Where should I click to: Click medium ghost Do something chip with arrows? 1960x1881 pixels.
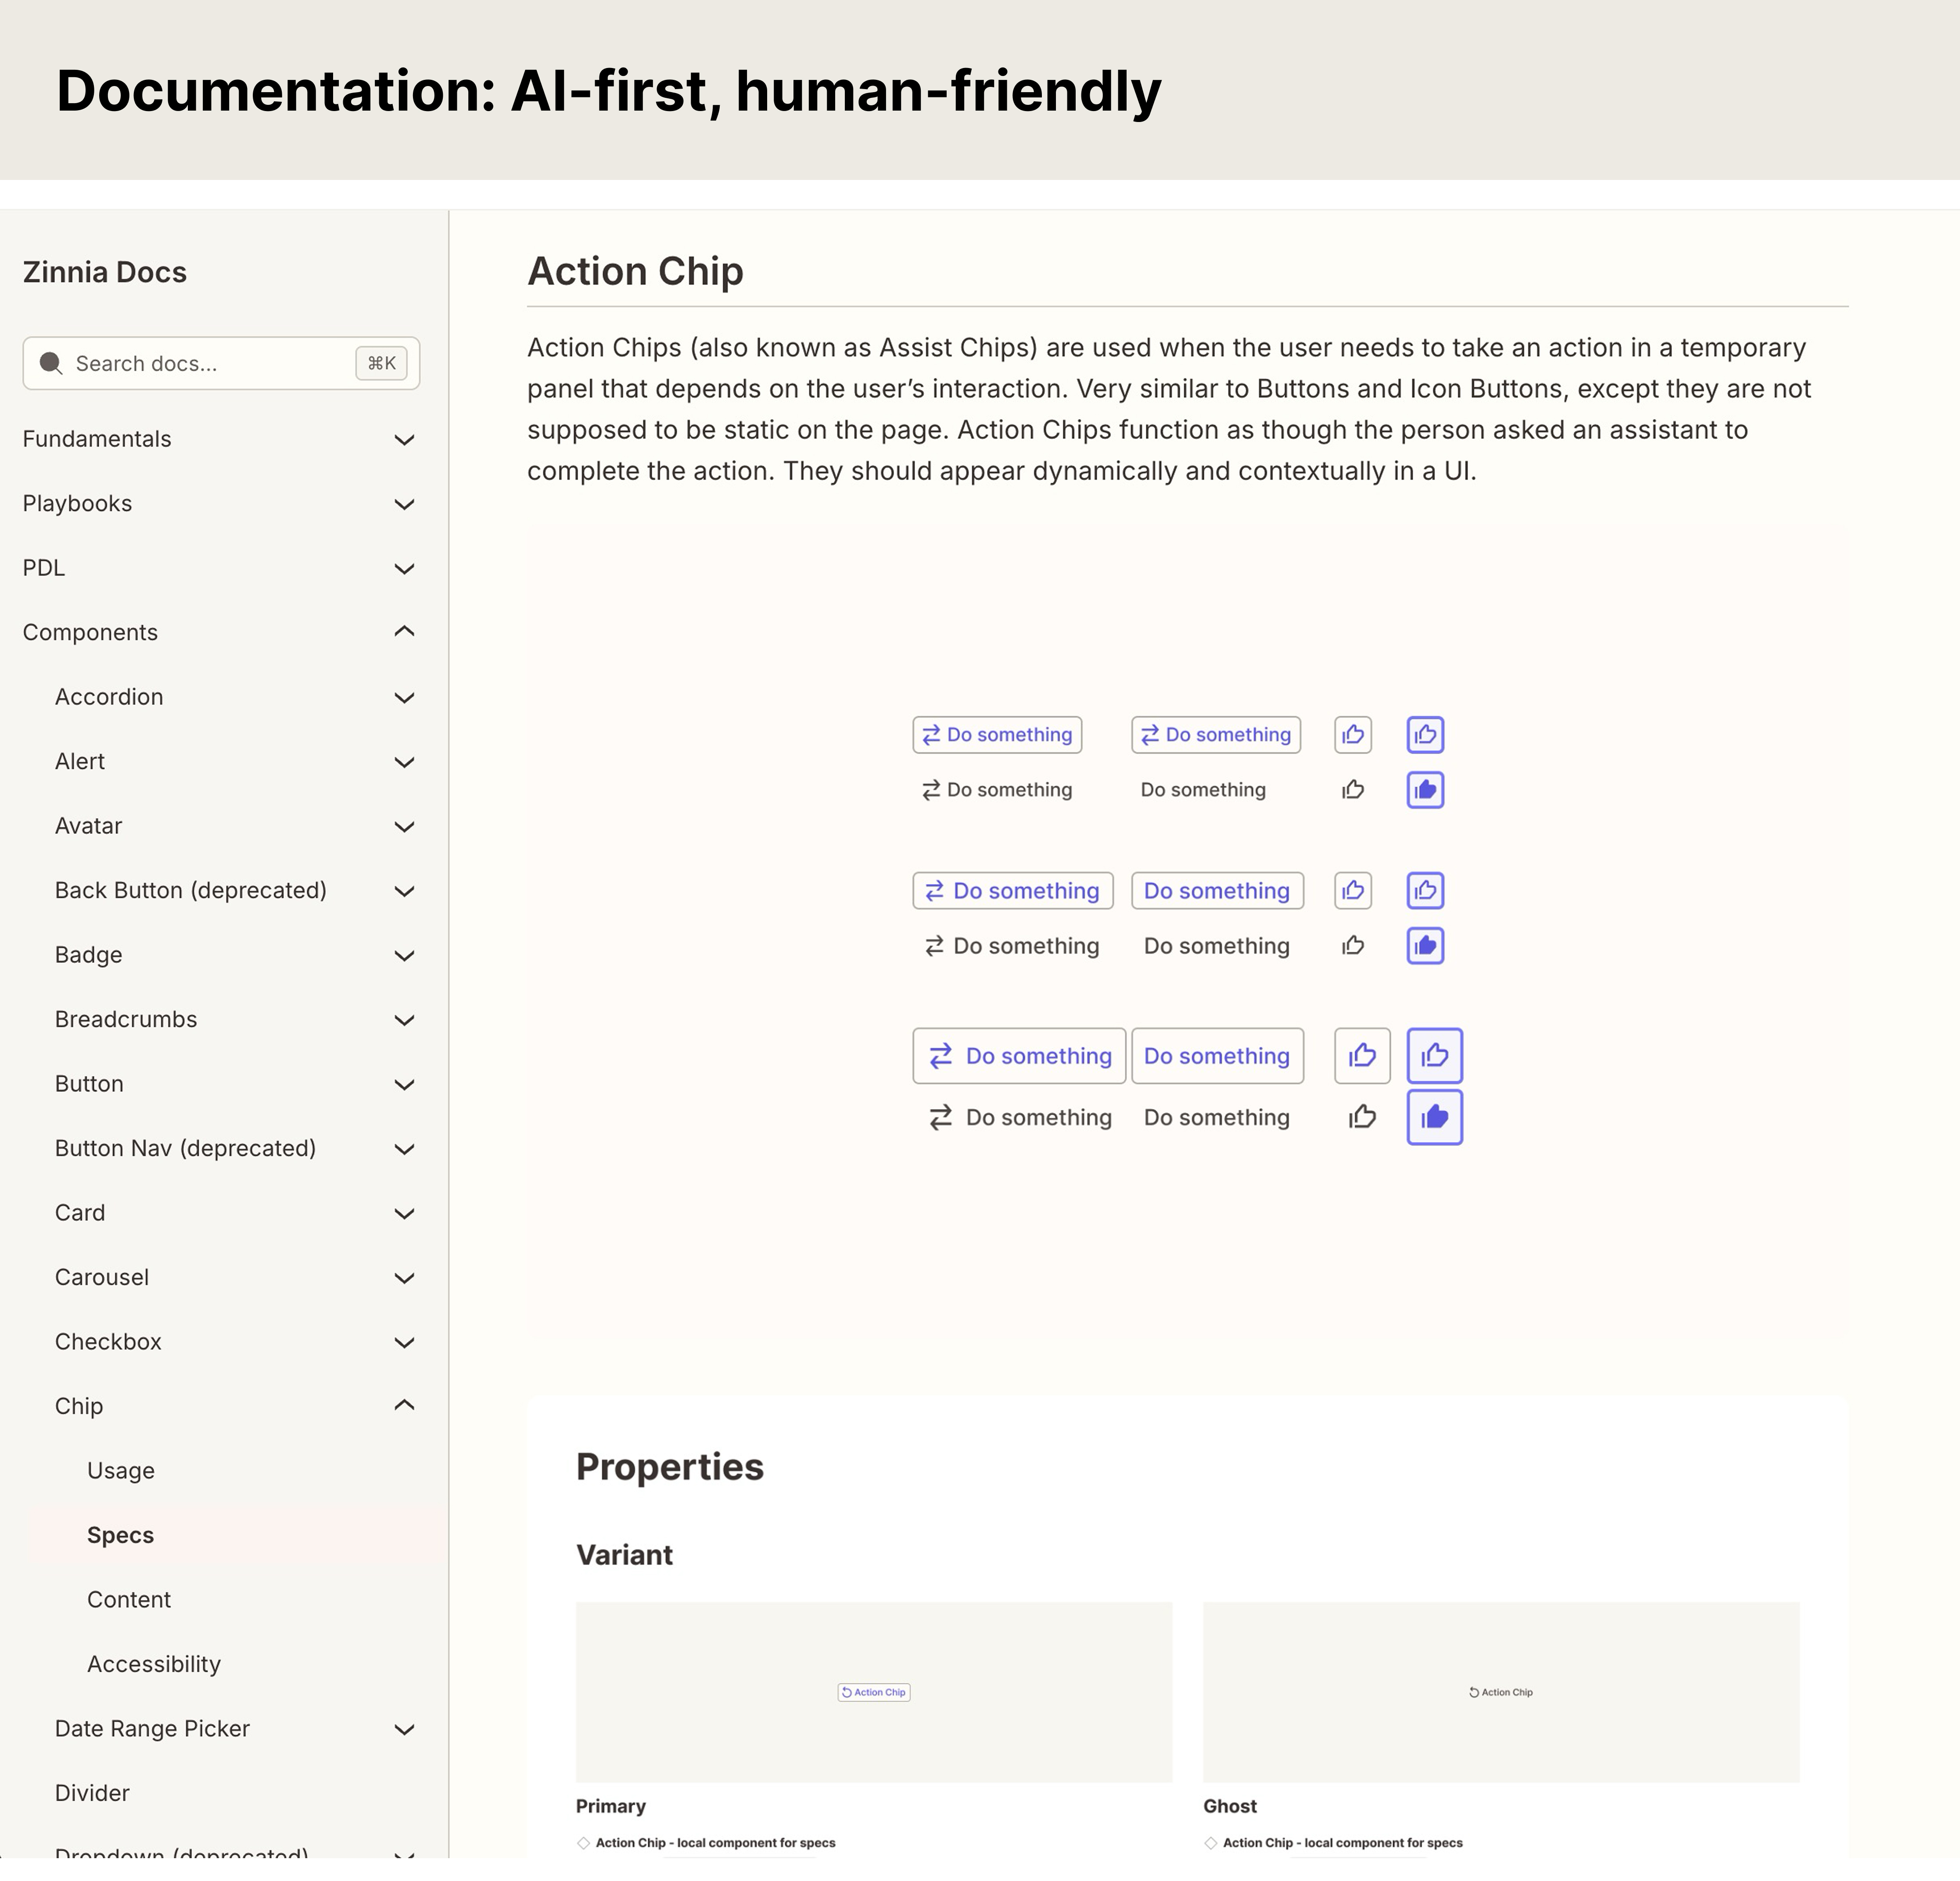pos(1013,946)
